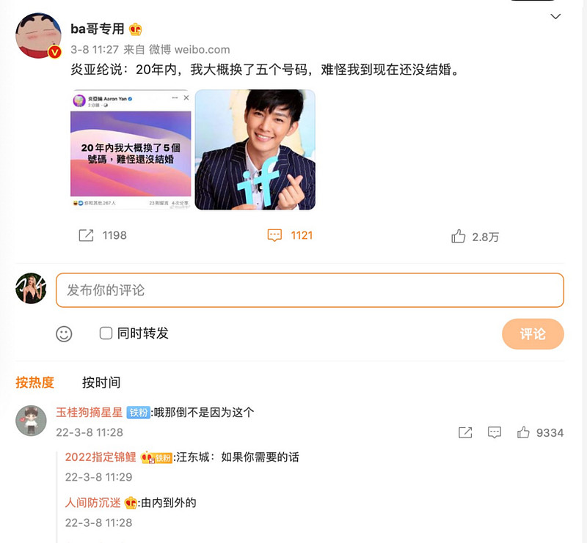Click in the 发布你的评论 input box
The width and height of the screenshot is (587, 543).
310,290
